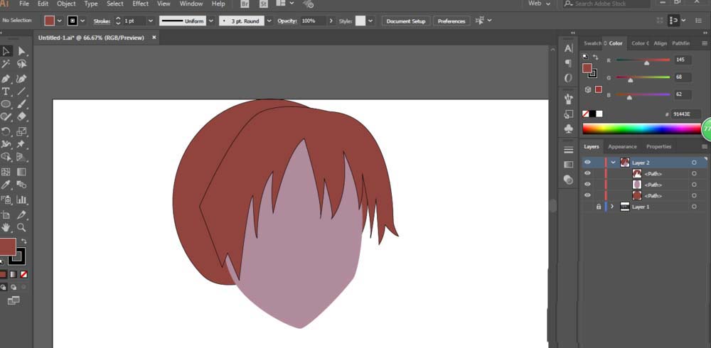Launch Adobe Bridge with Br button
The width and height of the screenshot is (711, 348).
[x=245, y=4]
